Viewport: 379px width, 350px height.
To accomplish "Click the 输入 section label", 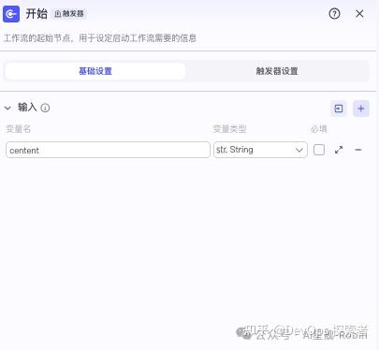I will coord(27,108).
